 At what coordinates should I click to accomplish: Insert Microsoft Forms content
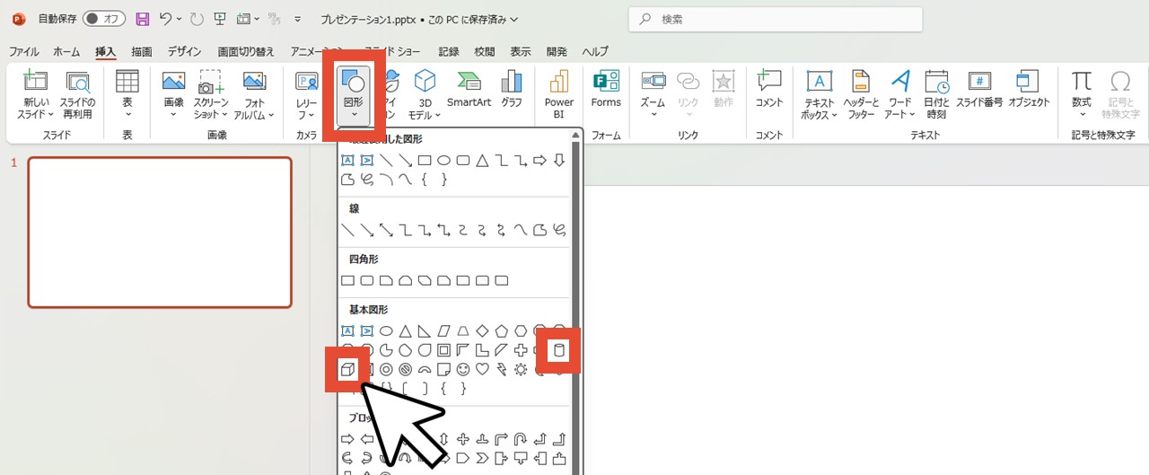point(606,90)
